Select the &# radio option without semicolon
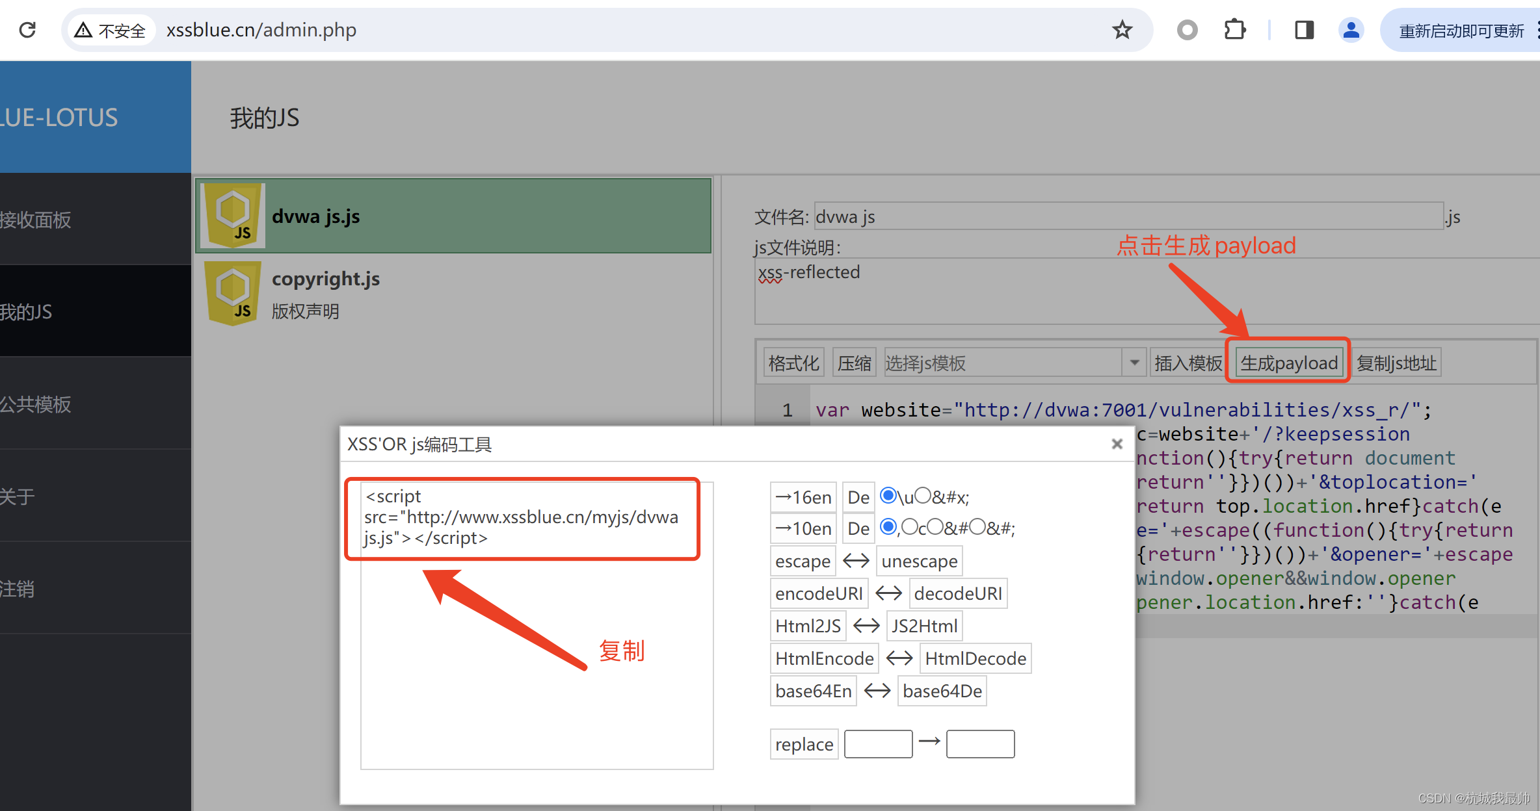This screenshot has height=811, width=1540. point(935,526)
